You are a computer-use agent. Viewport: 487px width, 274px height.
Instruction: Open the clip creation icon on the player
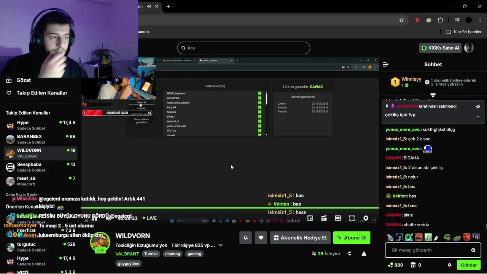324,218
